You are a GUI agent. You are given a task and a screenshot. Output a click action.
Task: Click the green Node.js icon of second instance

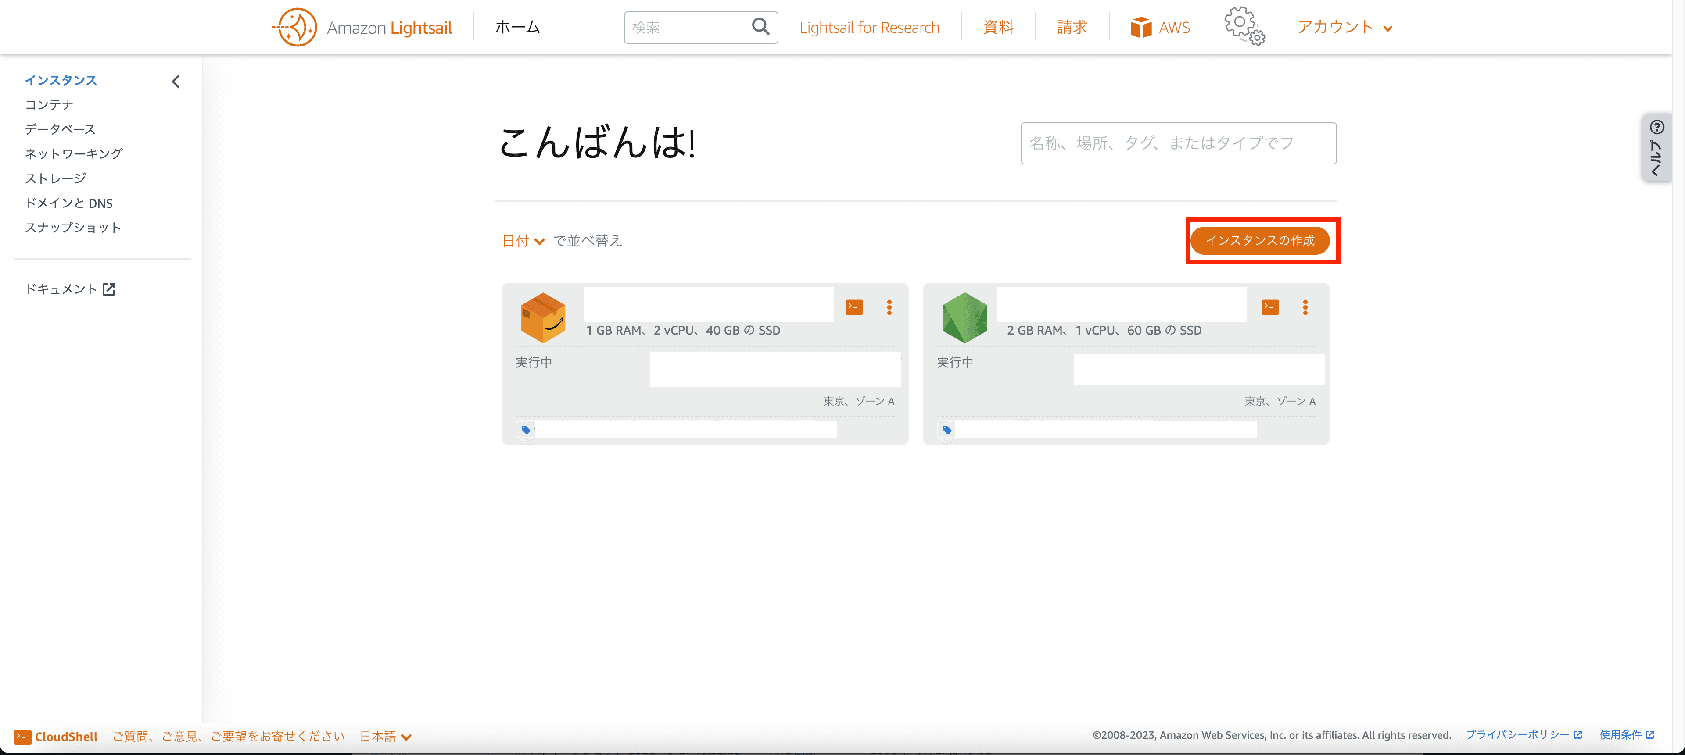tap(964, 318)
